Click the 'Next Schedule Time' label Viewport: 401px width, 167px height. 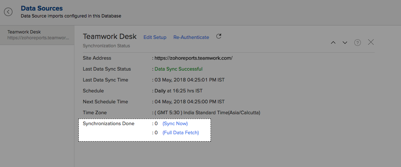105,102
